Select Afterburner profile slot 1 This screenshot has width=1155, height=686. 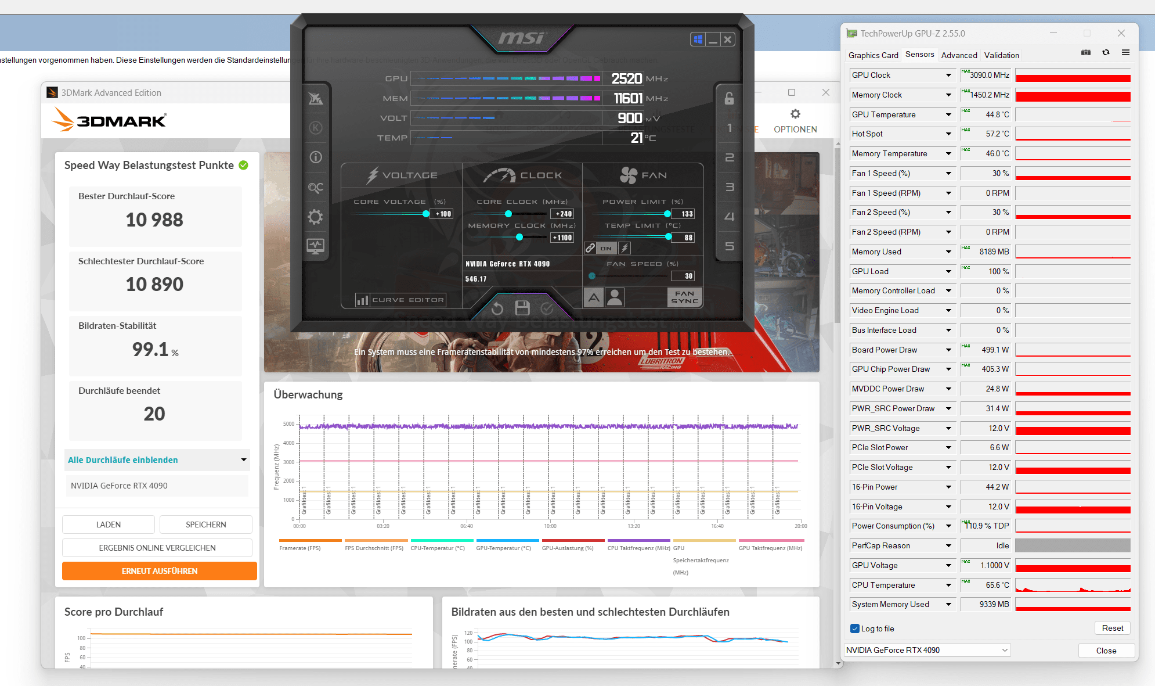[x=729, y=127]
